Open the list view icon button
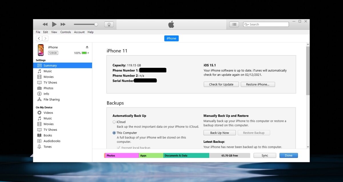The image size is (343, 182). pos(234,24)
